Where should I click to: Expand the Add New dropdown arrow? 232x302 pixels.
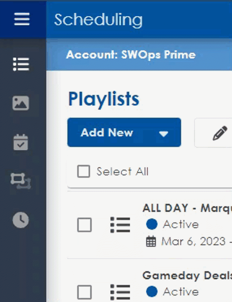[x=164, y=134]
